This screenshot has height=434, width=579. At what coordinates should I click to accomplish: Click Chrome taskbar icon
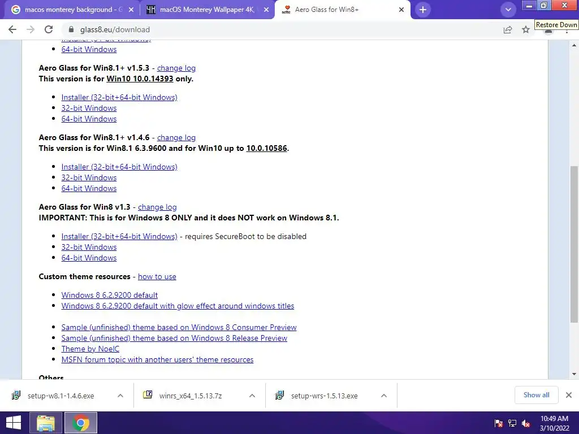[x=80, y=423]
